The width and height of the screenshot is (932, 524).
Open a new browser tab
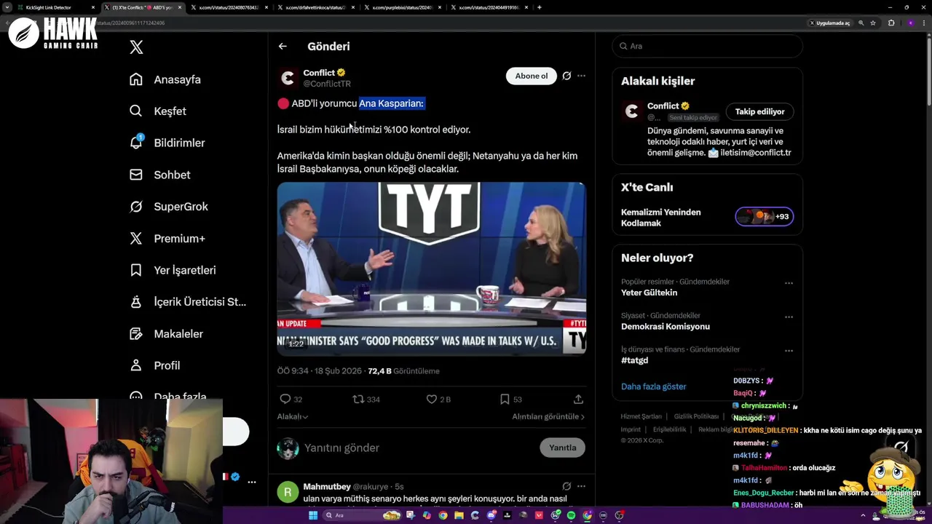539,7
